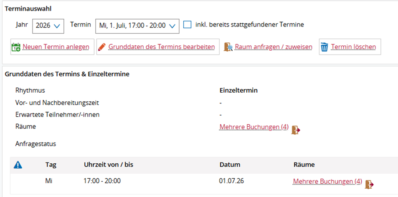Select the 01.07.26 date cell in the table
The height and width of the screenshot is (197, 398).
tap(231, 181)
